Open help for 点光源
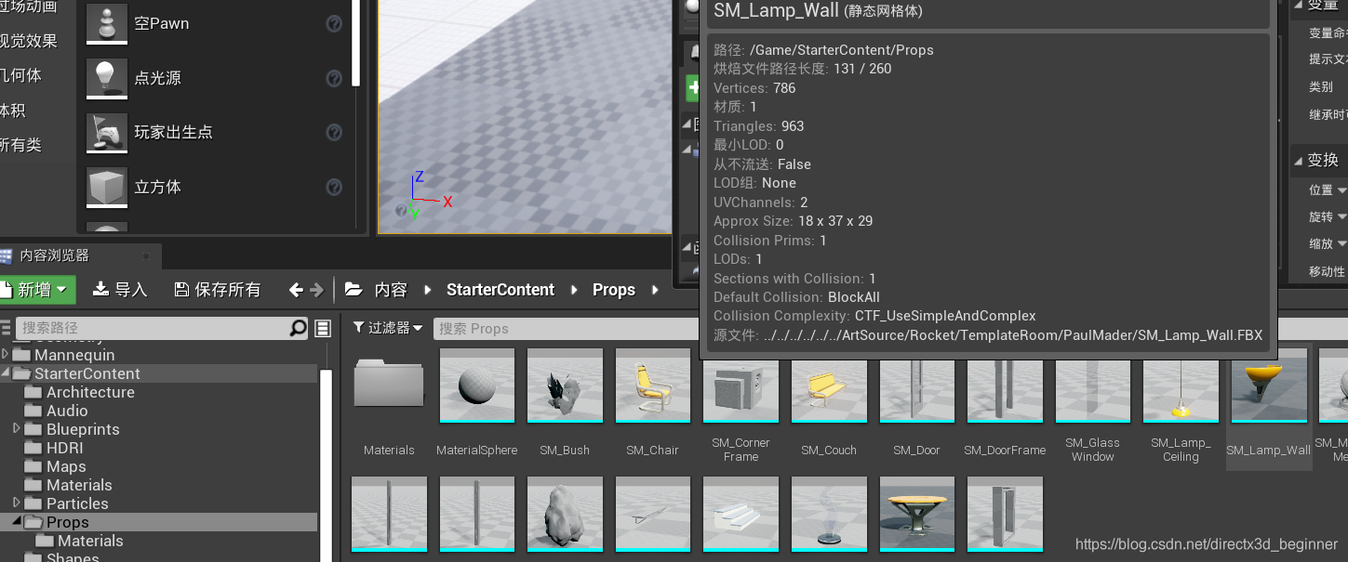The height and width of the screenshot is (562, 1348). pos(334,79)
